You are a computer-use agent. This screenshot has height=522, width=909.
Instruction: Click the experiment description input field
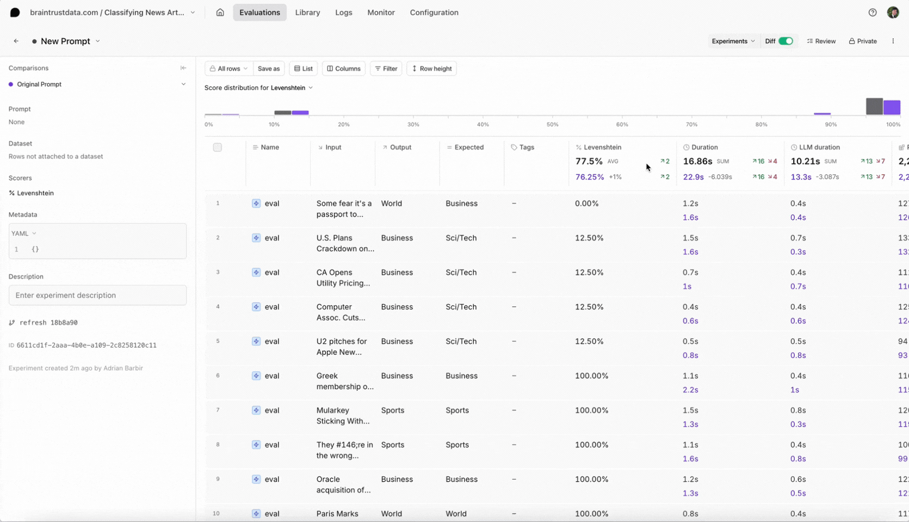[x=97, y=295]
